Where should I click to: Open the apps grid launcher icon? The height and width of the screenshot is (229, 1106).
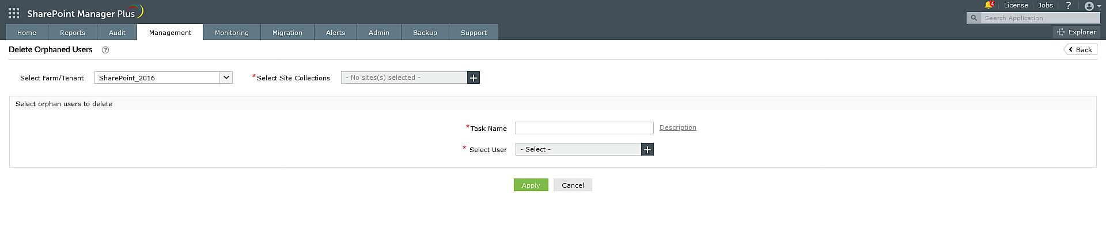click(x=14, y=13)
